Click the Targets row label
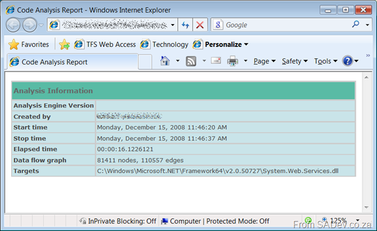The height and width of the screenshot is (231, 377). click(26, 171)
